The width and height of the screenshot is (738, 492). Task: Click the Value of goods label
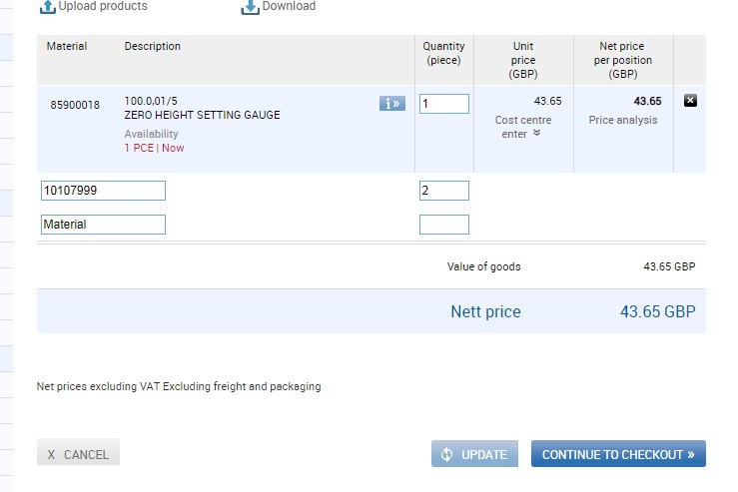[x=483, y=266]
